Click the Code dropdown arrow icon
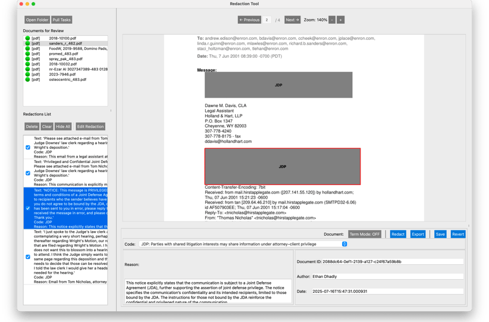Viewport: 489px width, 322px height. click(344, 244)
